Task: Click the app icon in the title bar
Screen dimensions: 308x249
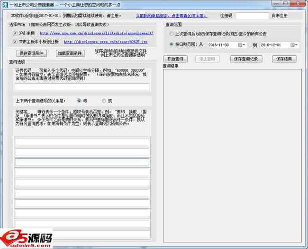Action: 5,5
